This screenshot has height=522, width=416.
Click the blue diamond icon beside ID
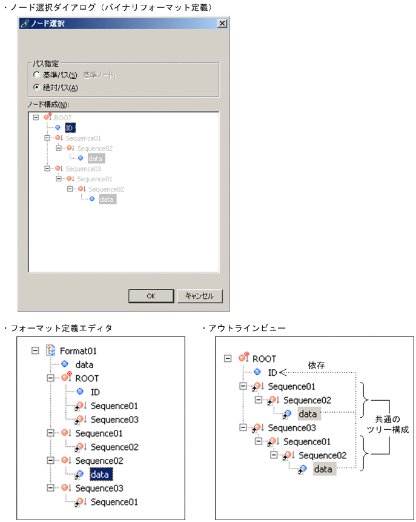[58, 127]
